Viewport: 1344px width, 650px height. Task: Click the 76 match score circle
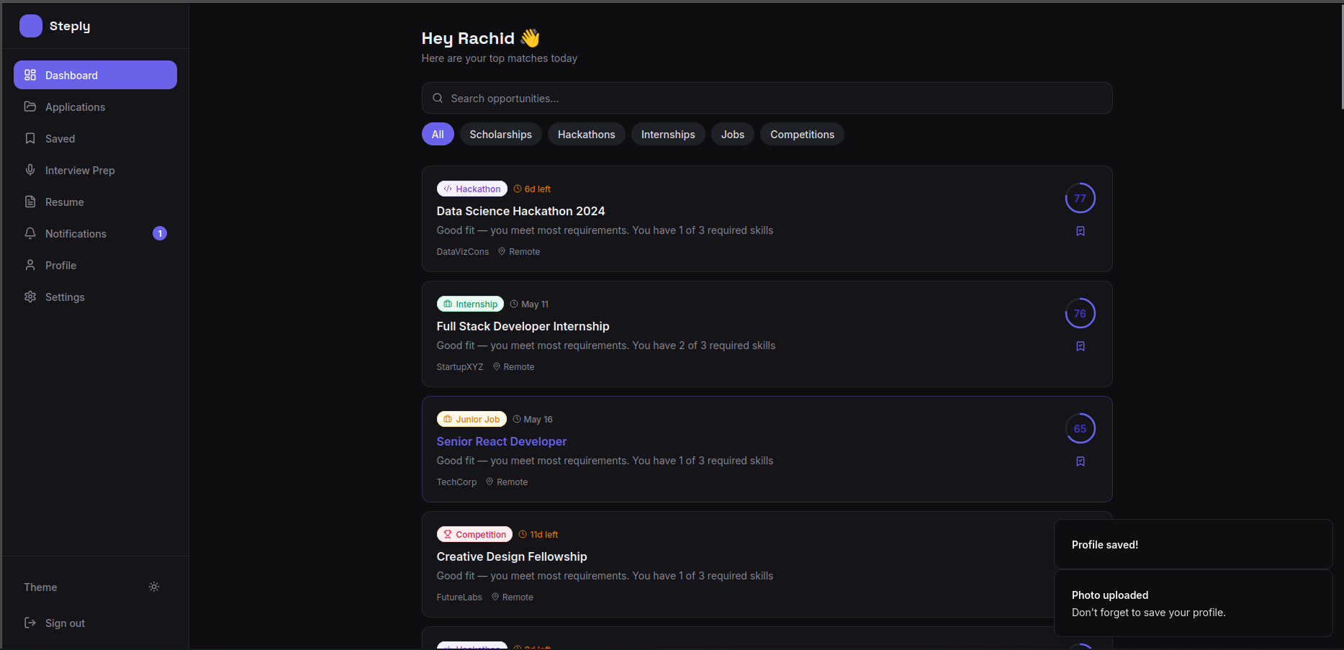pos(1080,313)
